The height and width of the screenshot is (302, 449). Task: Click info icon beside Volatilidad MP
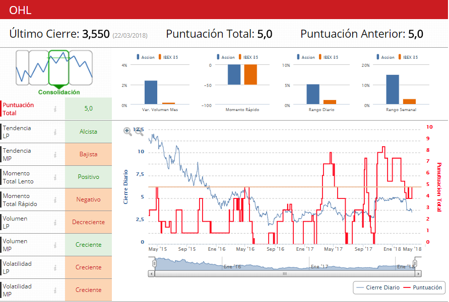[55, 290]
